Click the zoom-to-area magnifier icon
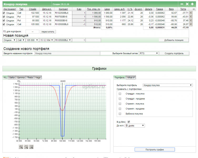Screen dimensions: 198x158 31,147
